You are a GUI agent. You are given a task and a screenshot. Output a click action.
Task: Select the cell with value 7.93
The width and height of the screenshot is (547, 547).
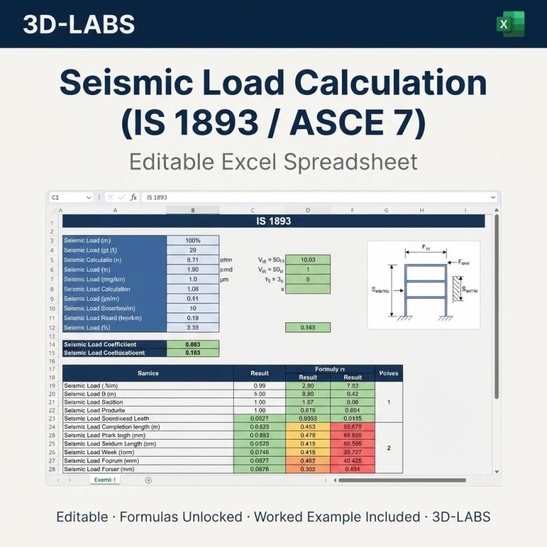pos(352,386)
